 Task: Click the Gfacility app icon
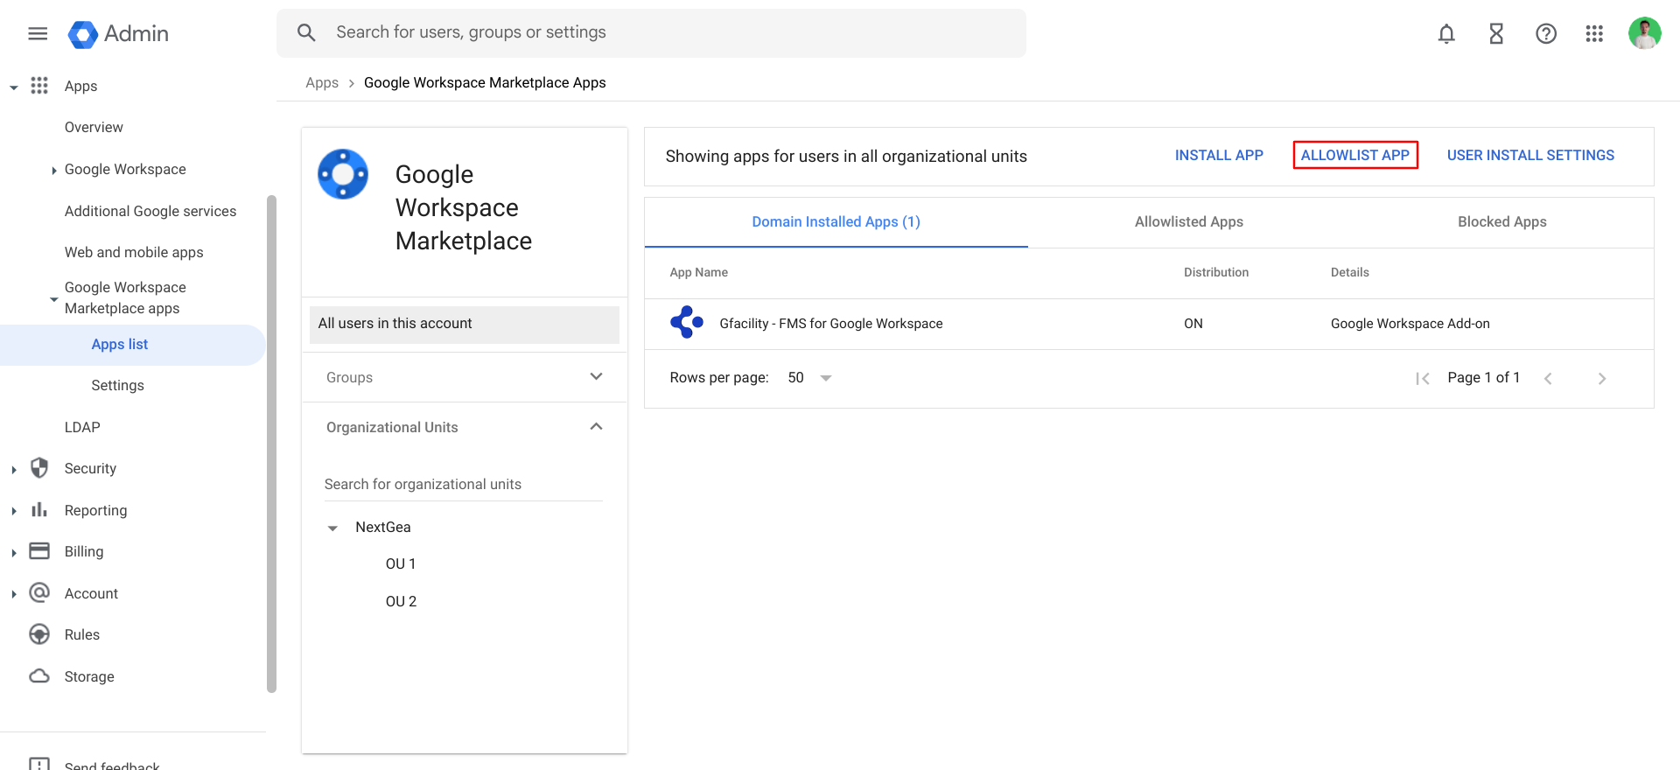[687, 322]
